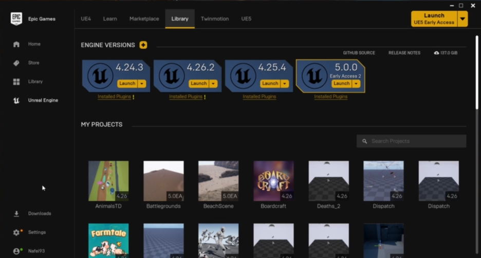Click the warning icon beside the 4.26.2 Installed Plugins
The image size is (481, 258).
pos(205,97)
